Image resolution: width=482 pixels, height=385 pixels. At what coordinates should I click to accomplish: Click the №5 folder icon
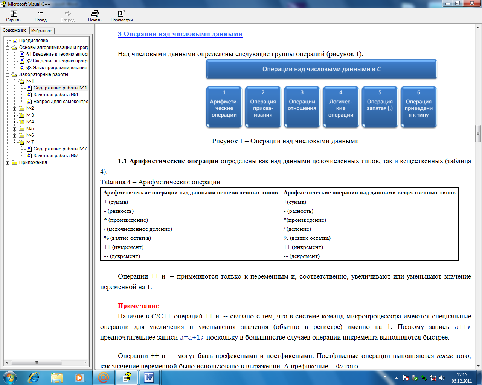[22, 129]
